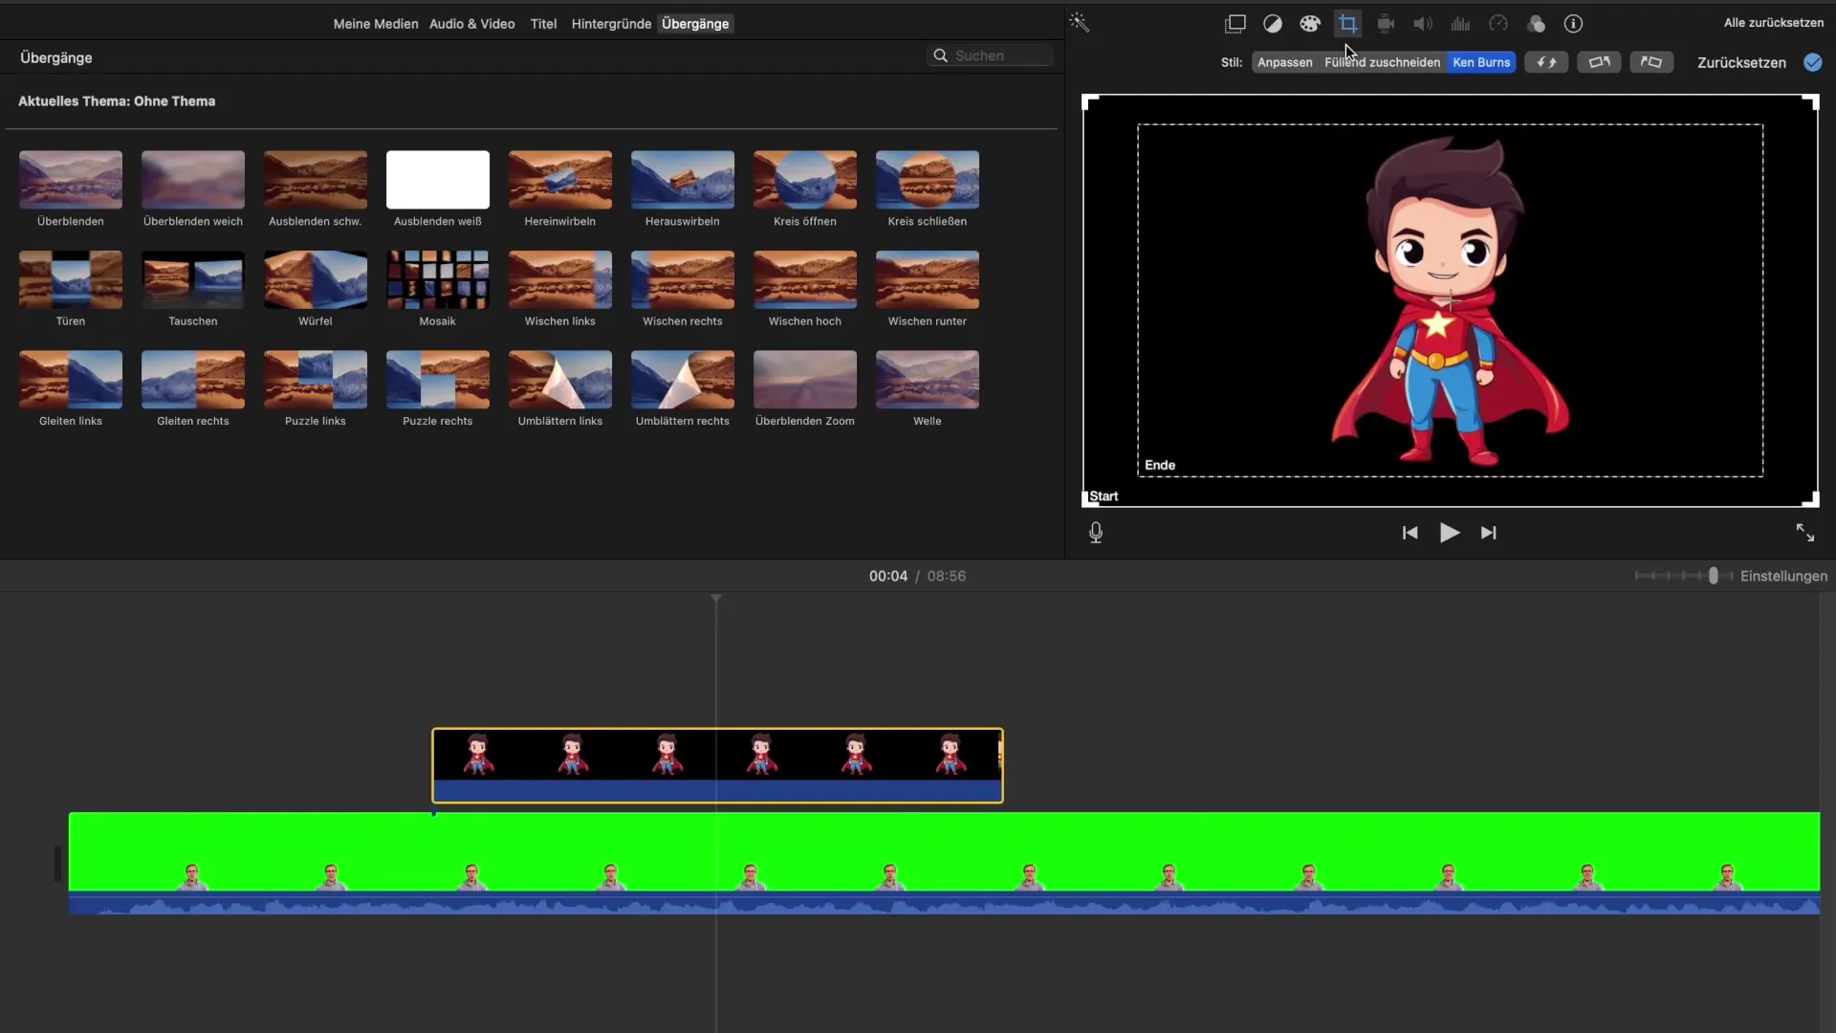The image size is (1836, 1033).
Task: Click the Suchen search field
Action: 991,55
